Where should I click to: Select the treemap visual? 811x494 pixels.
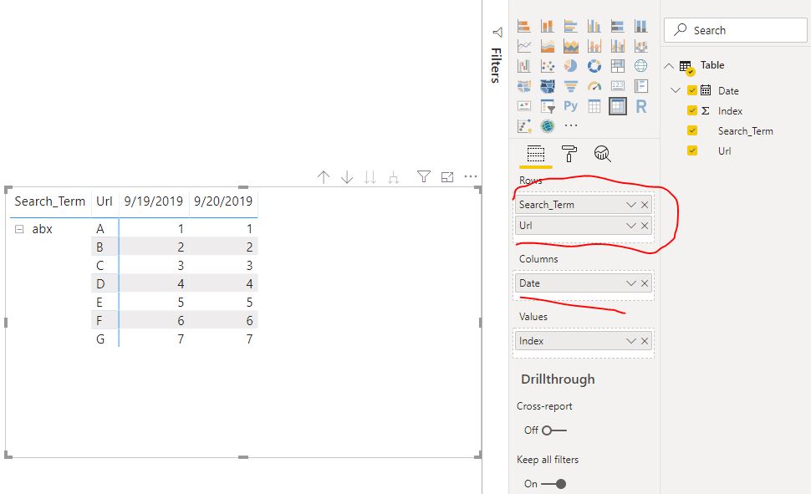618,66
